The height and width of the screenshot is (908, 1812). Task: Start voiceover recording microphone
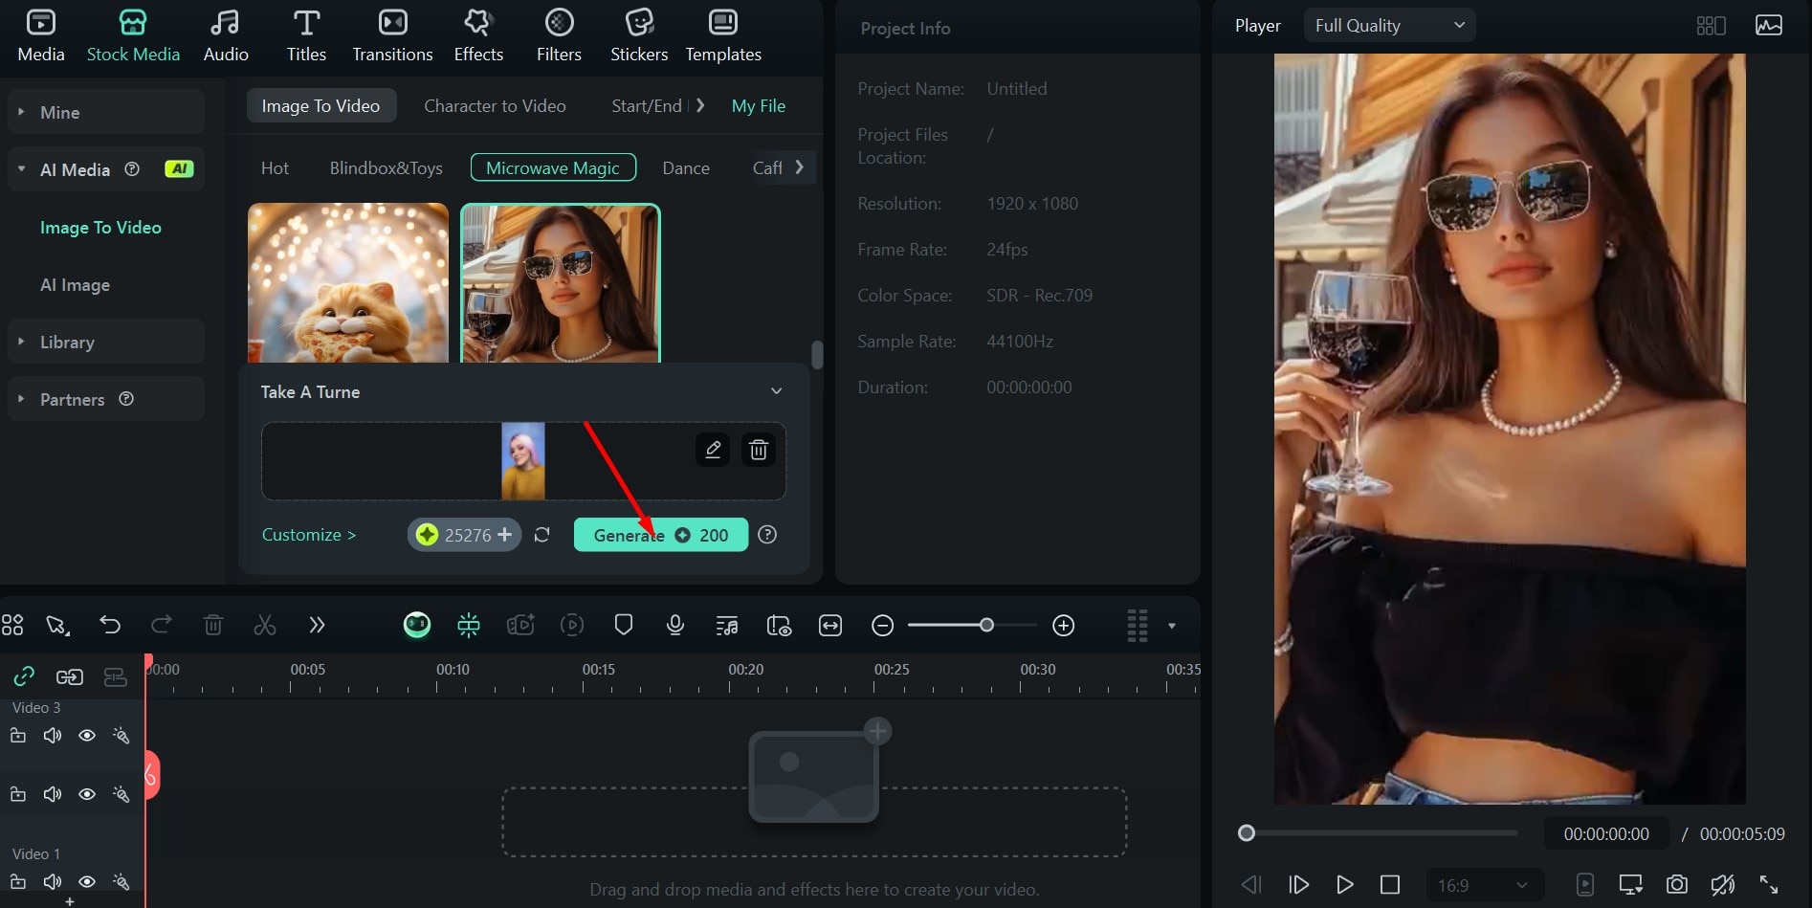point(675,626)
